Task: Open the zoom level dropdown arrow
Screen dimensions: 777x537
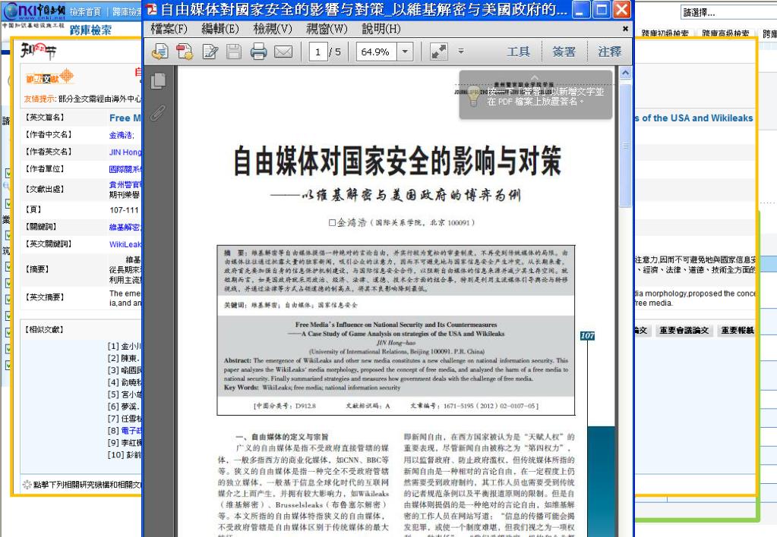Action: click(x=405, y=52)
